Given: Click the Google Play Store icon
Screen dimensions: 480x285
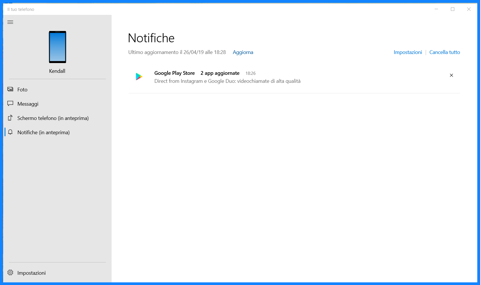Looking at the screenshot, I should [139, 77].
